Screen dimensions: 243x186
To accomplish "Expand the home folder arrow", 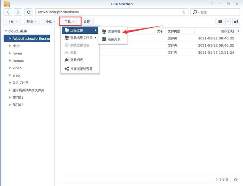I will coord(10,53).
